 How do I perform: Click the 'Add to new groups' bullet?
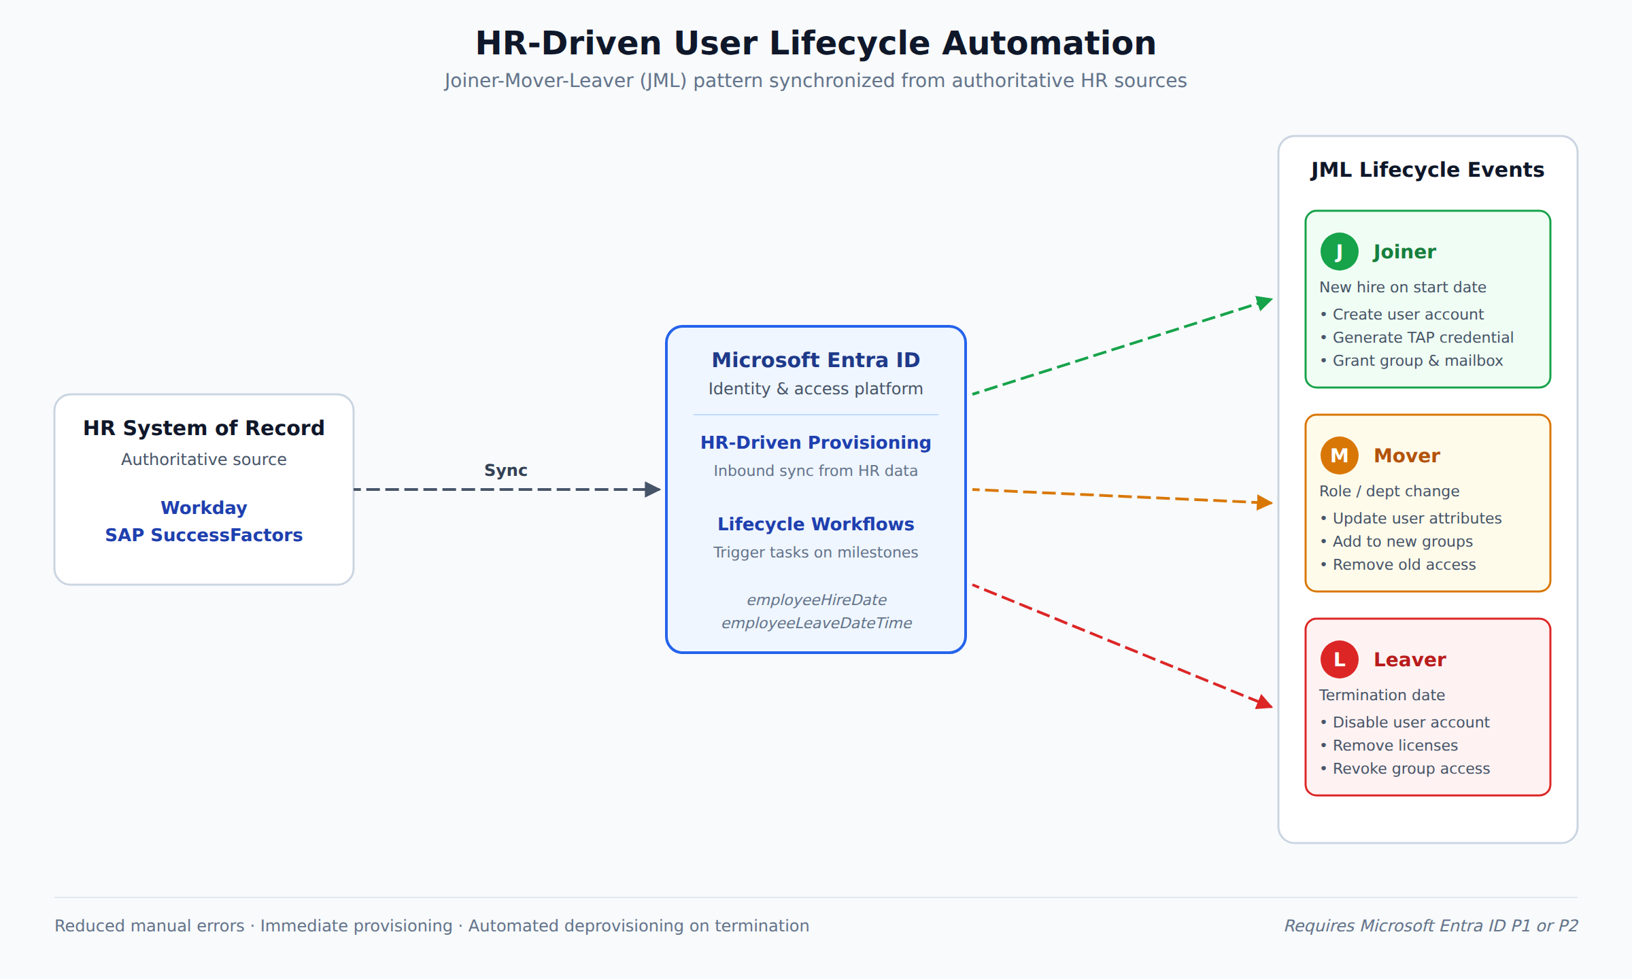(x=1396, y=541)
